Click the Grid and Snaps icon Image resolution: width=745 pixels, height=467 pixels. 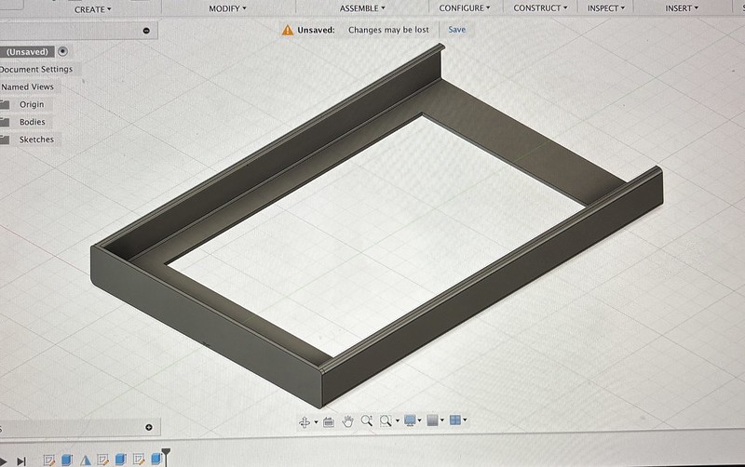click(432, 421)
